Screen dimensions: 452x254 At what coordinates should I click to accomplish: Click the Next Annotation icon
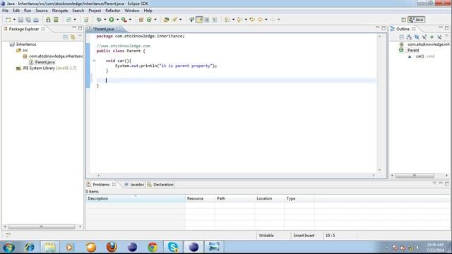[x=227, y=20]
